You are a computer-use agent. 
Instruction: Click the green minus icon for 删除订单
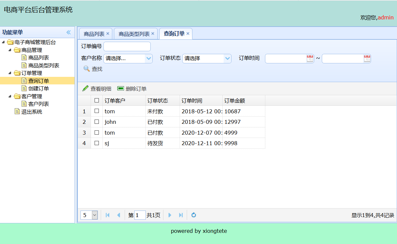121,89
